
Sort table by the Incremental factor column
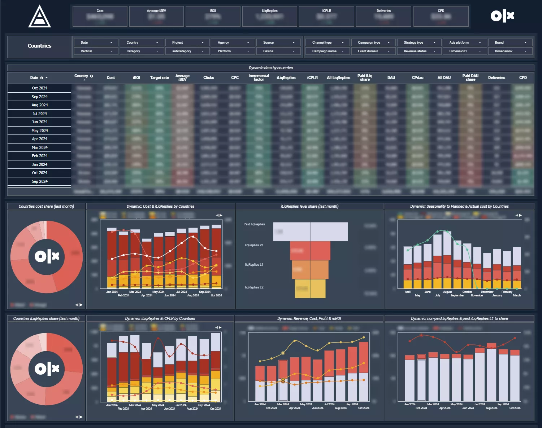click(x=259, y=78)
